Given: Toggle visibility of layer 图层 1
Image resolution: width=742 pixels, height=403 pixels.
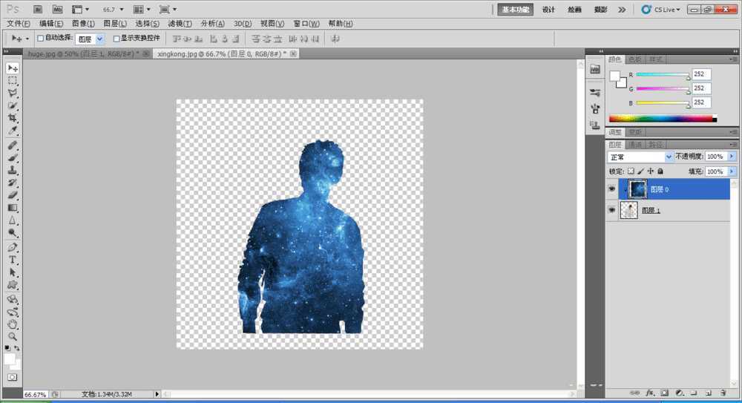Looking at the screenshot, I should (612, 210).
